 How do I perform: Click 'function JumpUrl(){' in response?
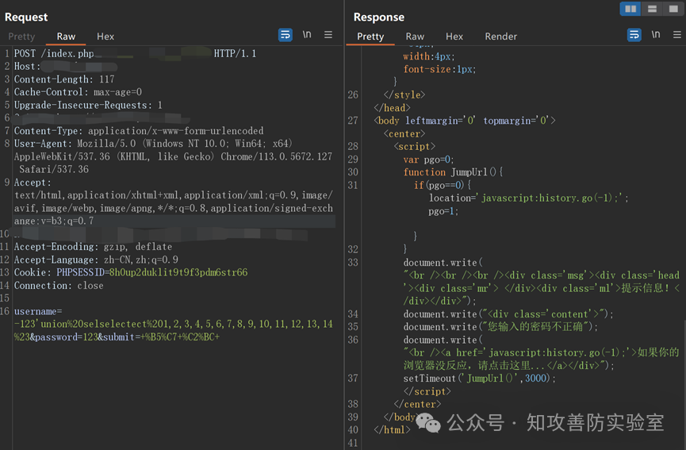(x=453, y=172)
